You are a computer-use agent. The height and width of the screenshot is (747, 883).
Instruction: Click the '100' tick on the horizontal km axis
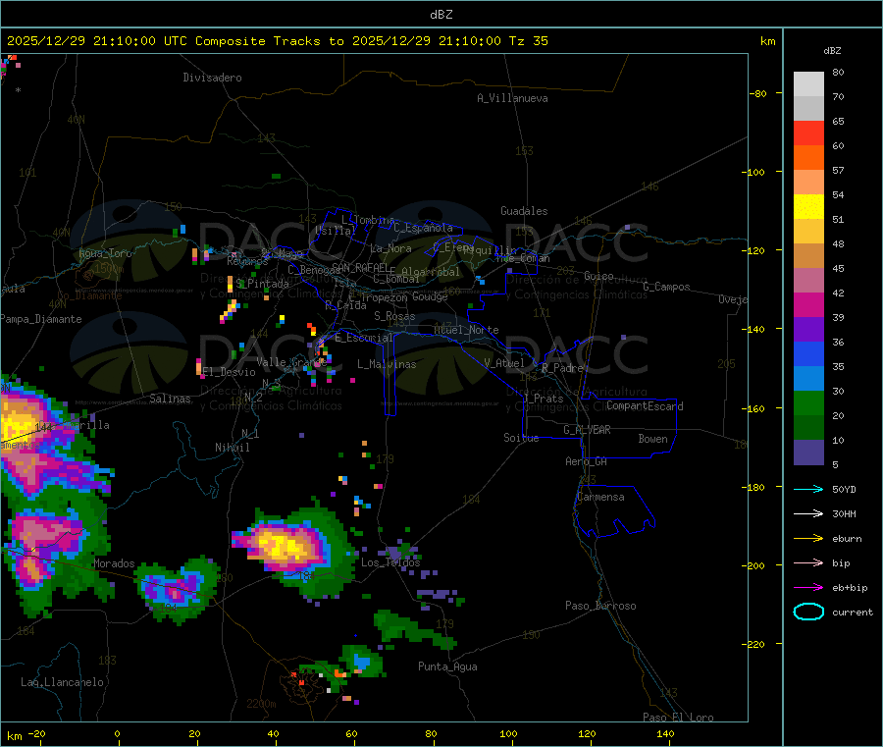coord(508,733)
